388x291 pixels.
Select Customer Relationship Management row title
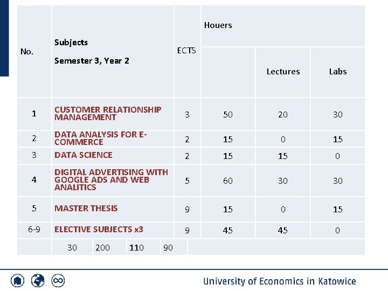(x=107, y=113)
